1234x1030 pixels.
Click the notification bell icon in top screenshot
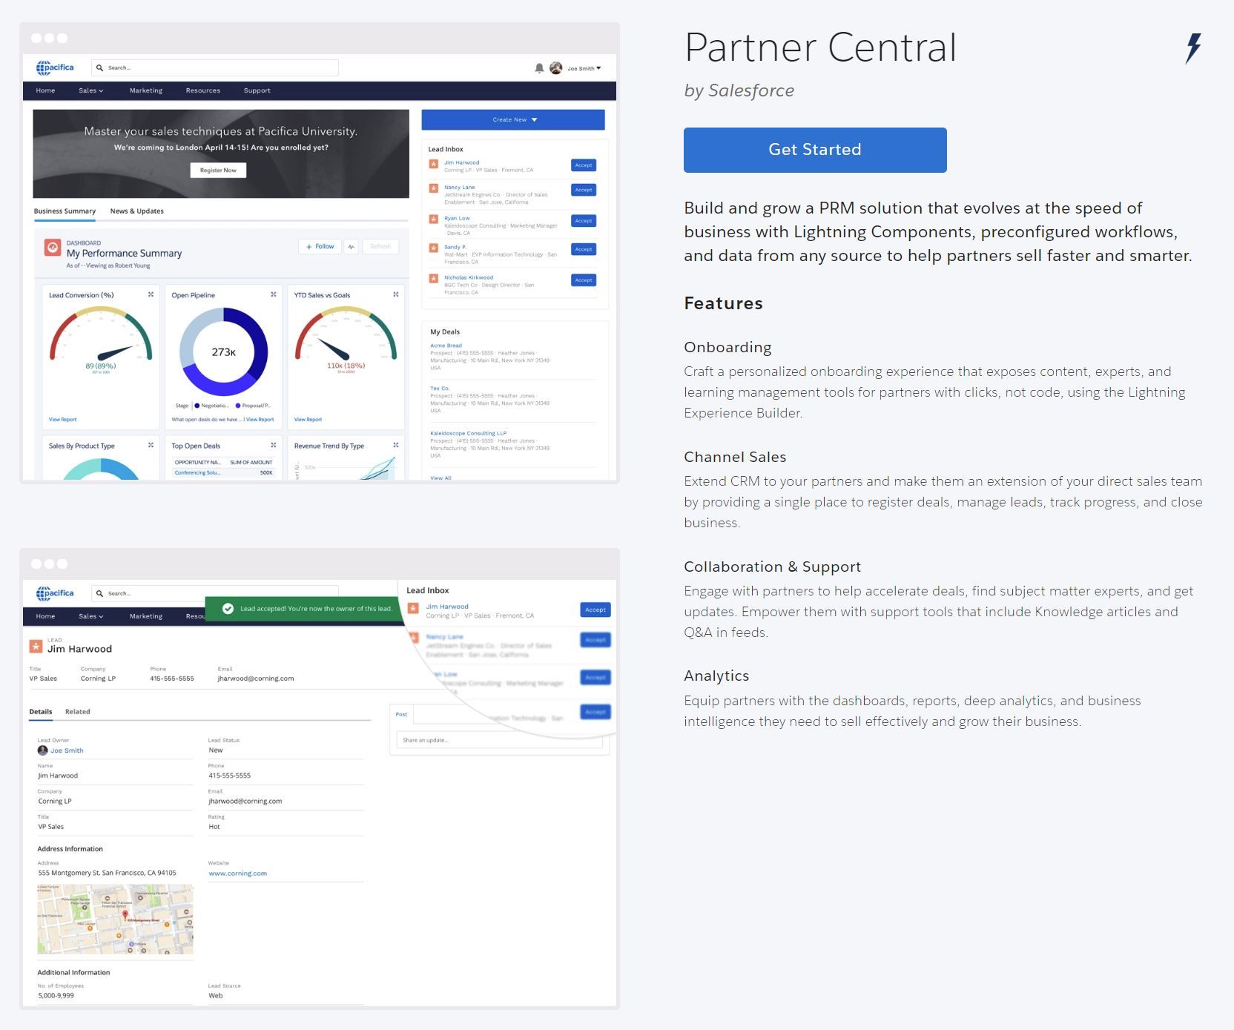539,68
